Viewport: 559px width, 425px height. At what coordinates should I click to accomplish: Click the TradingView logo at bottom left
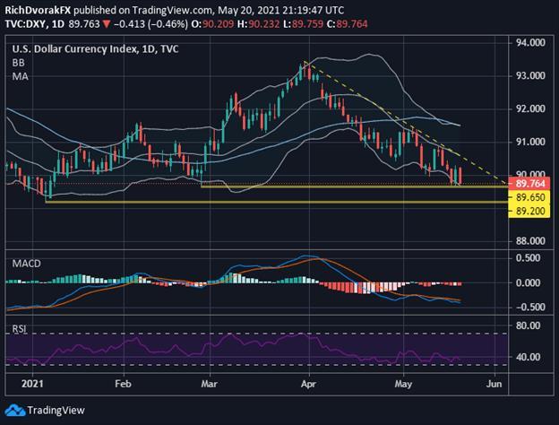coord(43,411)
